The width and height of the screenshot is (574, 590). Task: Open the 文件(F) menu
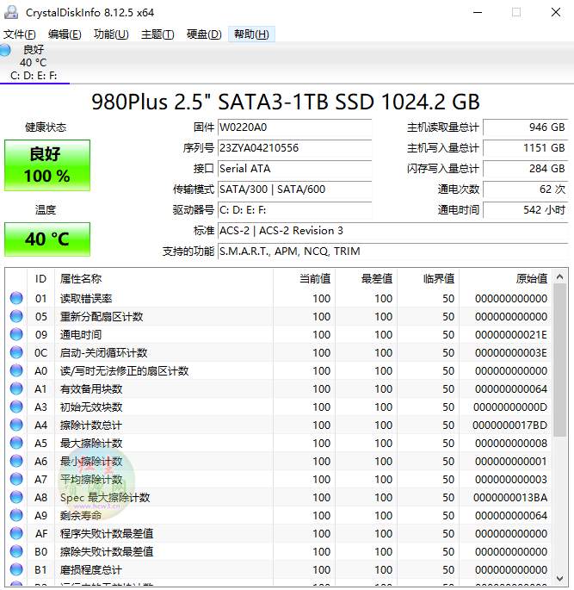click(x=20, y=34)
